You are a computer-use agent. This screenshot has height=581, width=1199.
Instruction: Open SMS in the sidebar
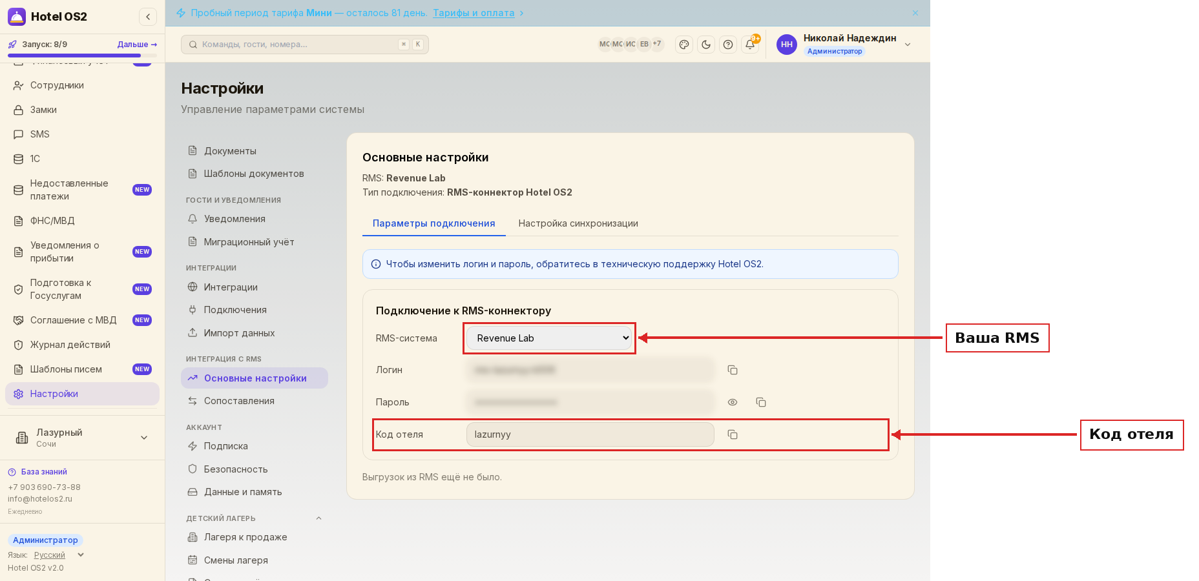82,134
